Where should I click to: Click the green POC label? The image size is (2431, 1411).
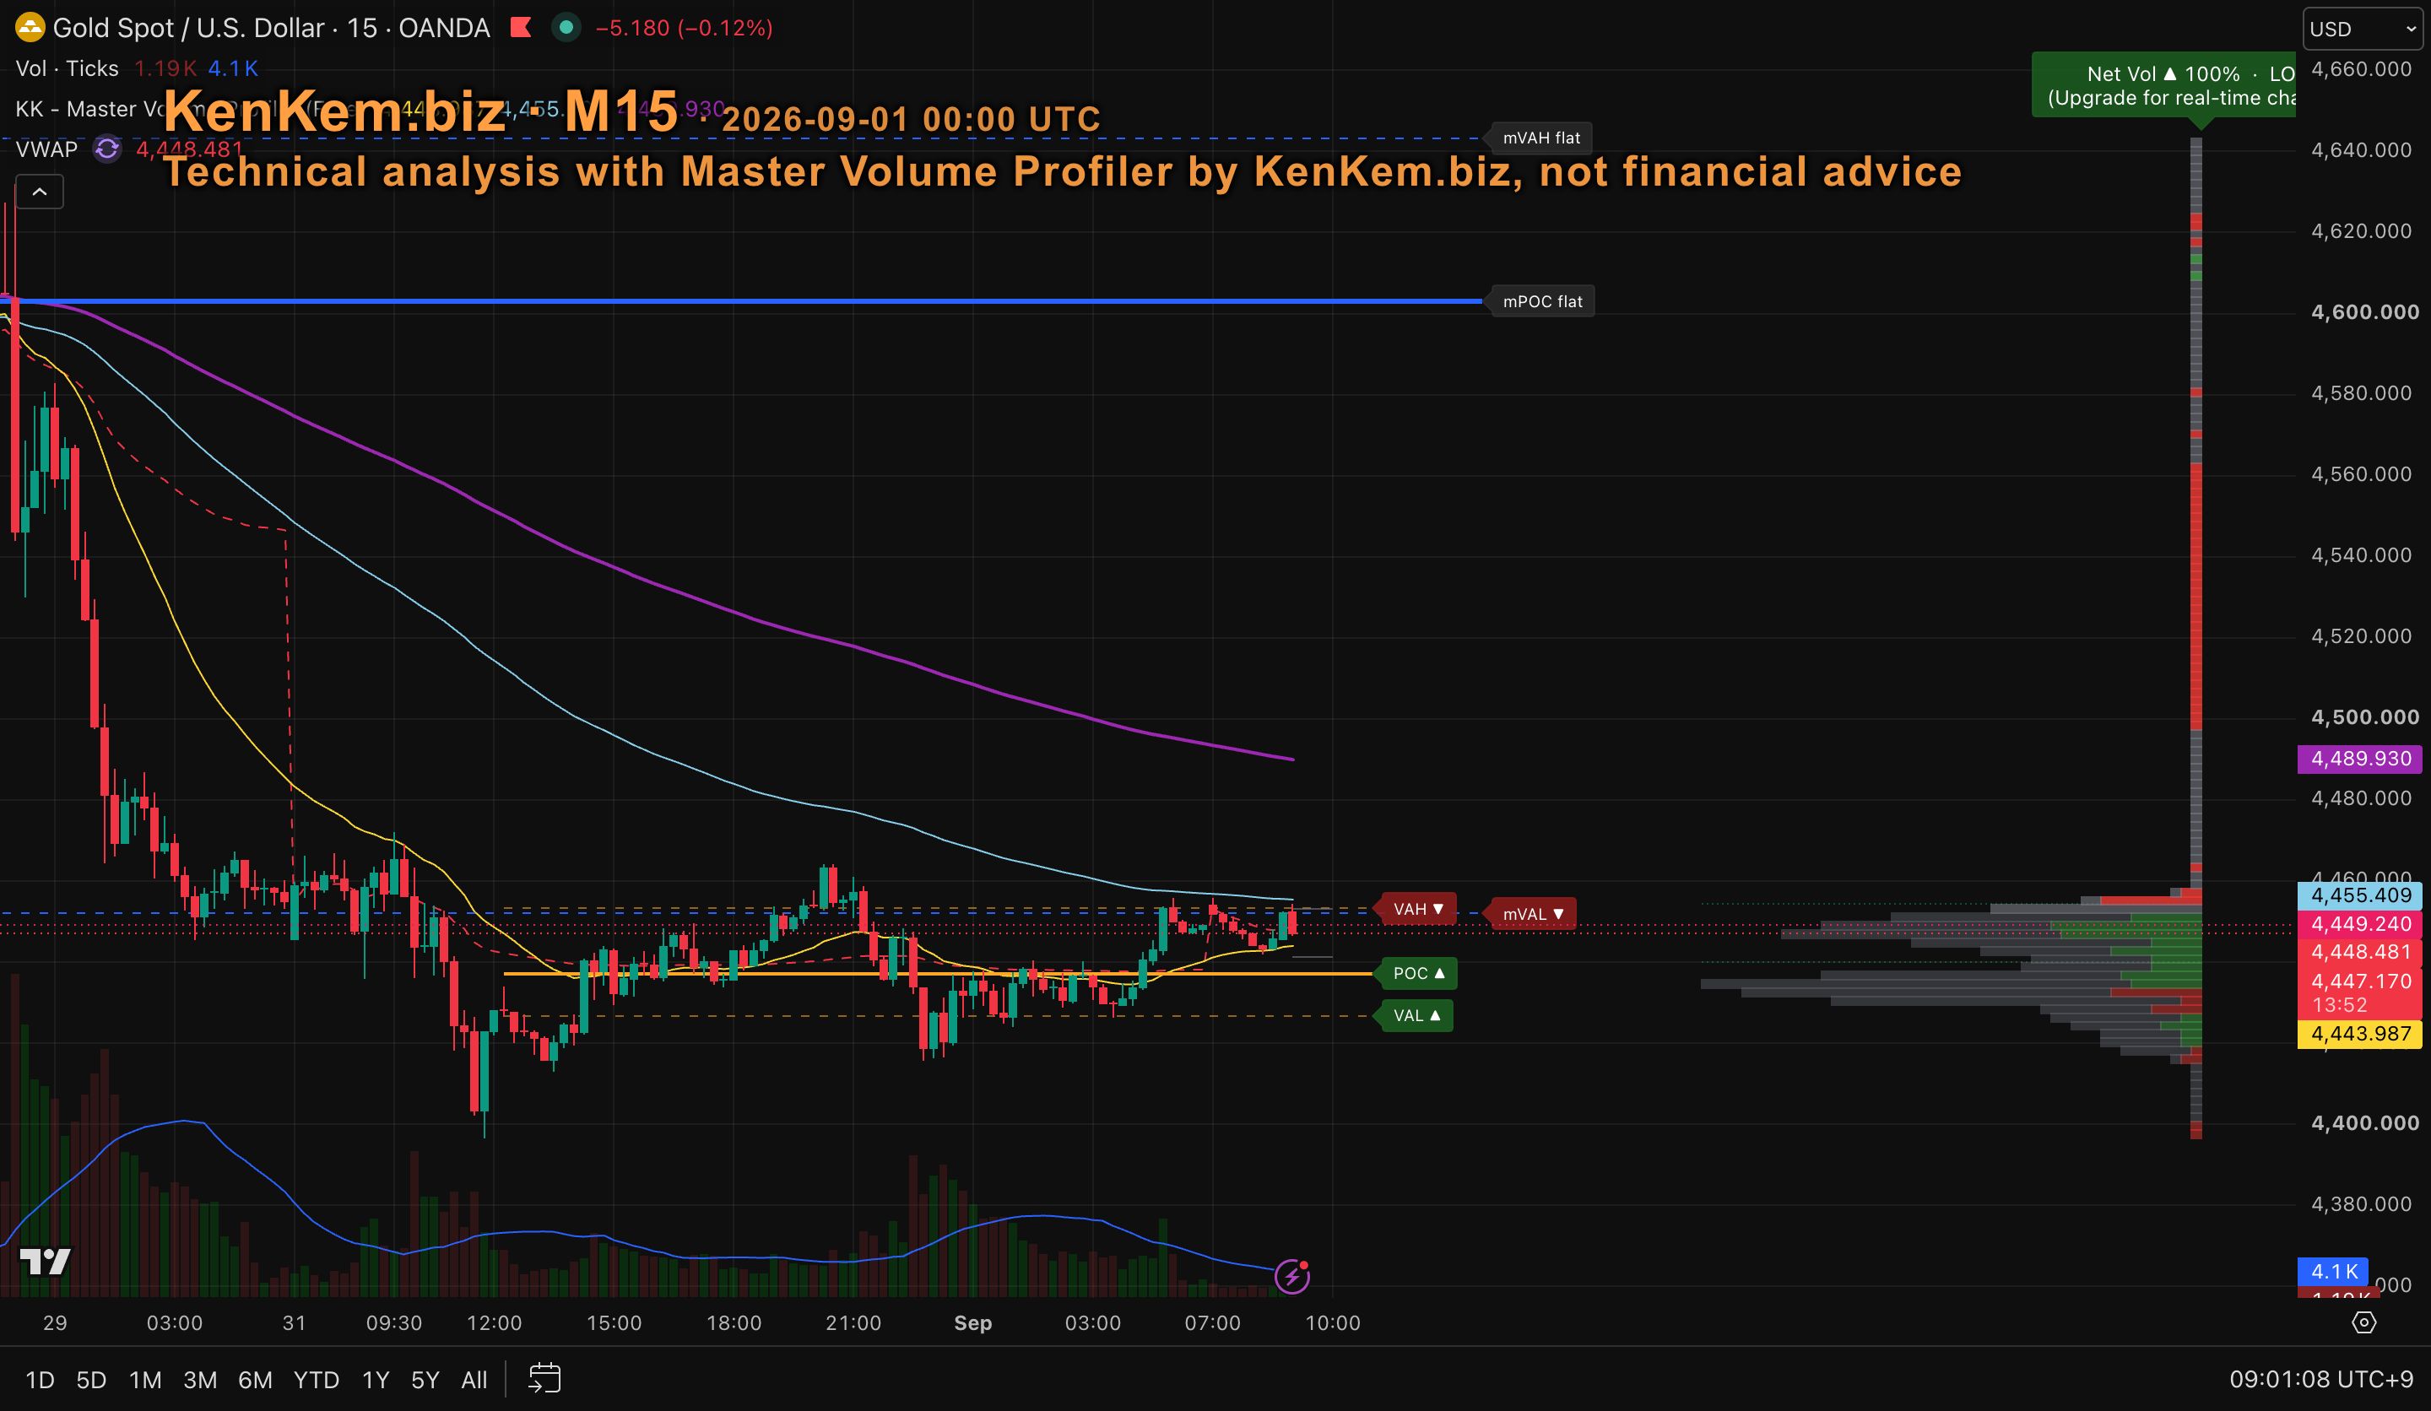[x=1418, y=973]
